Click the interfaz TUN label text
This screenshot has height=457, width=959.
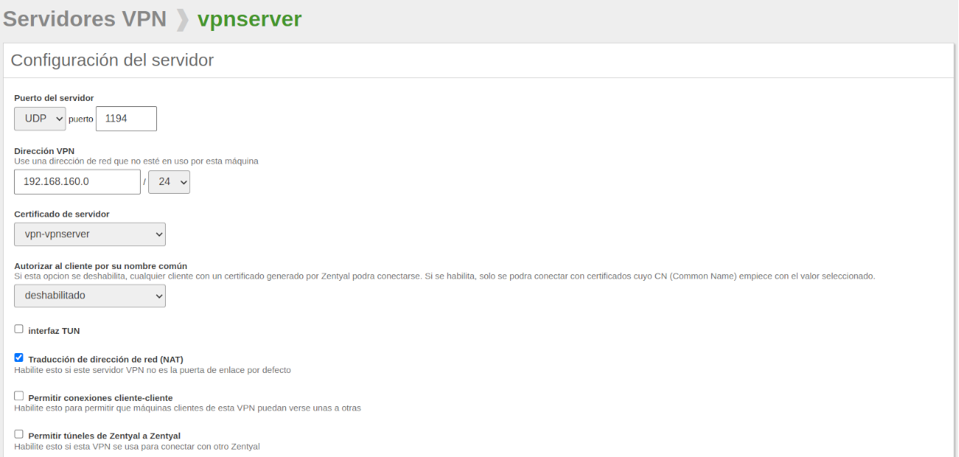point(54,331)
